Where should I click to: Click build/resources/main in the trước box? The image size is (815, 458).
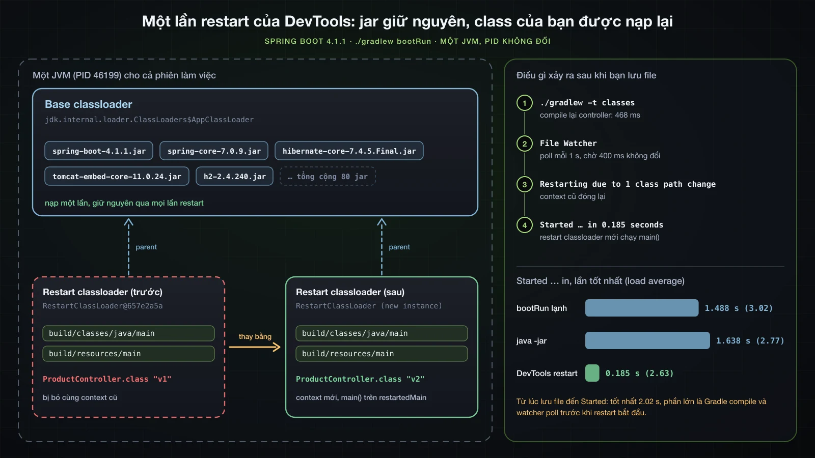point(128,354)
